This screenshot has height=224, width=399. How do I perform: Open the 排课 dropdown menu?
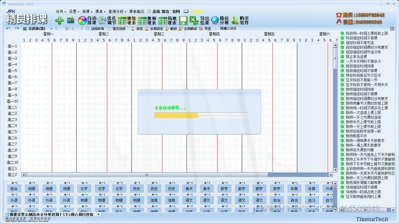tap(87, 11)
